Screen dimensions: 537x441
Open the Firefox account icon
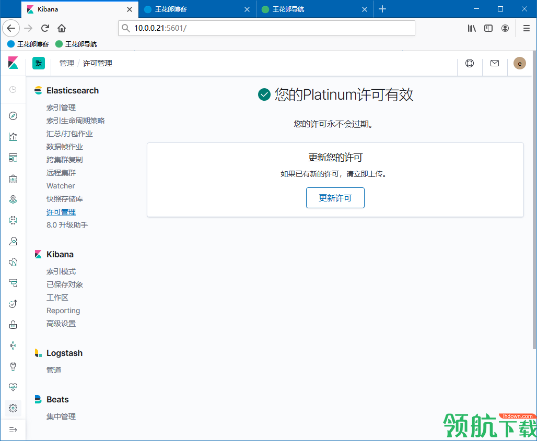coord(505,28)
